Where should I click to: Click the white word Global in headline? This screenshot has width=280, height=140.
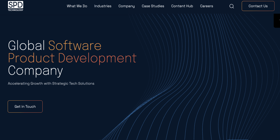click(27, 45)
